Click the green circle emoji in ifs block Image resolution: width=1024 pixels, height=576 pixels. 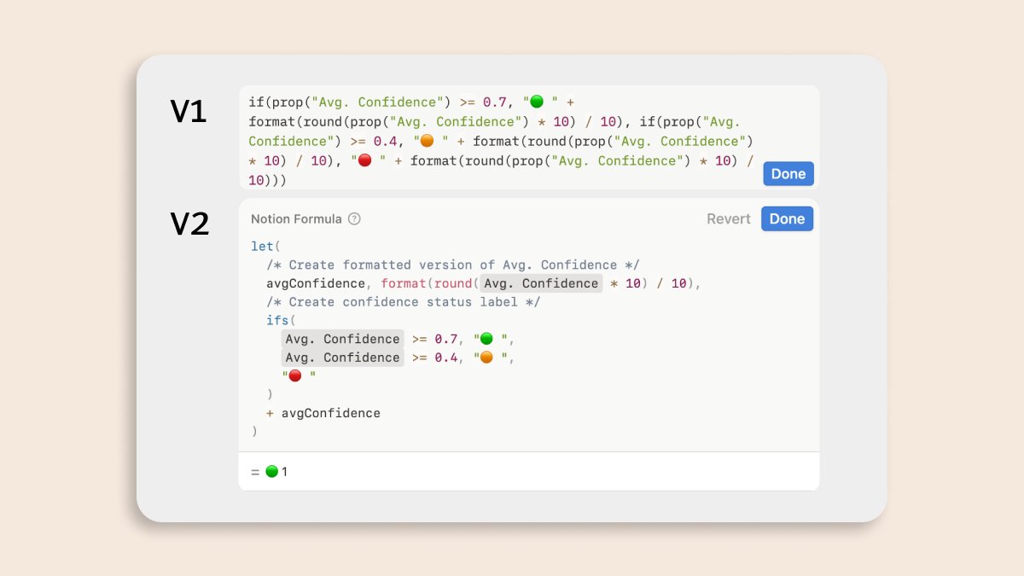487,339
